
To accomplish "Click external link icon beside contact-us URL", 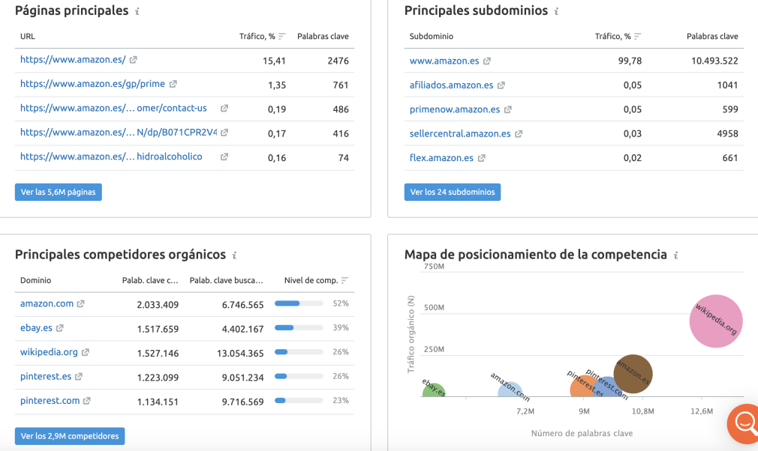I will point(224,109).
